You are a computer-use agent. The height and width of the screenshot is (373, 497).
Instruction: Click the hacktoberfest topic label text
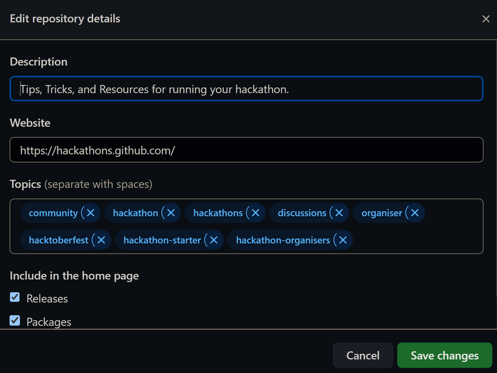pos(58,240)
